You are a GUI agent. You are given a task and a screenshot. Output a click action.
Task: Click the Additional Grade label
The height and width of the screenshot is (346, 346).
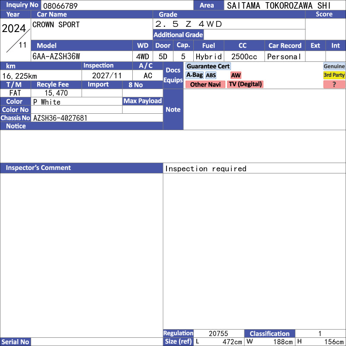click(178, 35)
